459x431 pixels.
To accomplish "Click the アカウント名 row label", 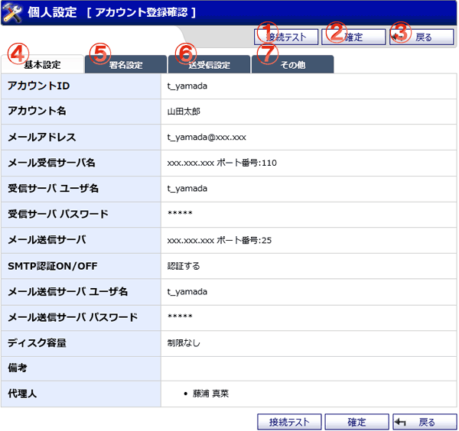I will coord(37,111).
